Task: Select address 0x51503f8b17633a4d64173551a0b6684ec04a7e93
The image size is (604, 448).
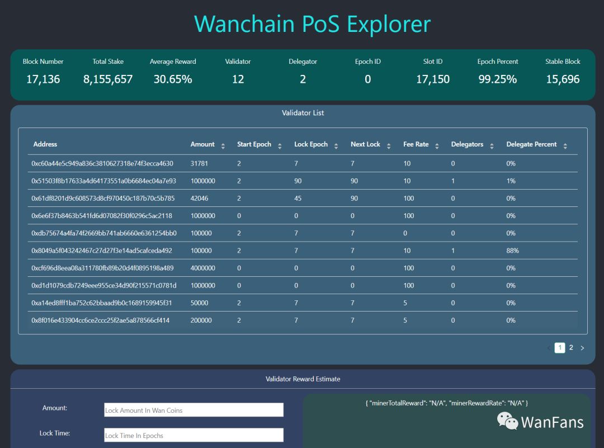Action: pyautogui.click(x=103, y=181)
